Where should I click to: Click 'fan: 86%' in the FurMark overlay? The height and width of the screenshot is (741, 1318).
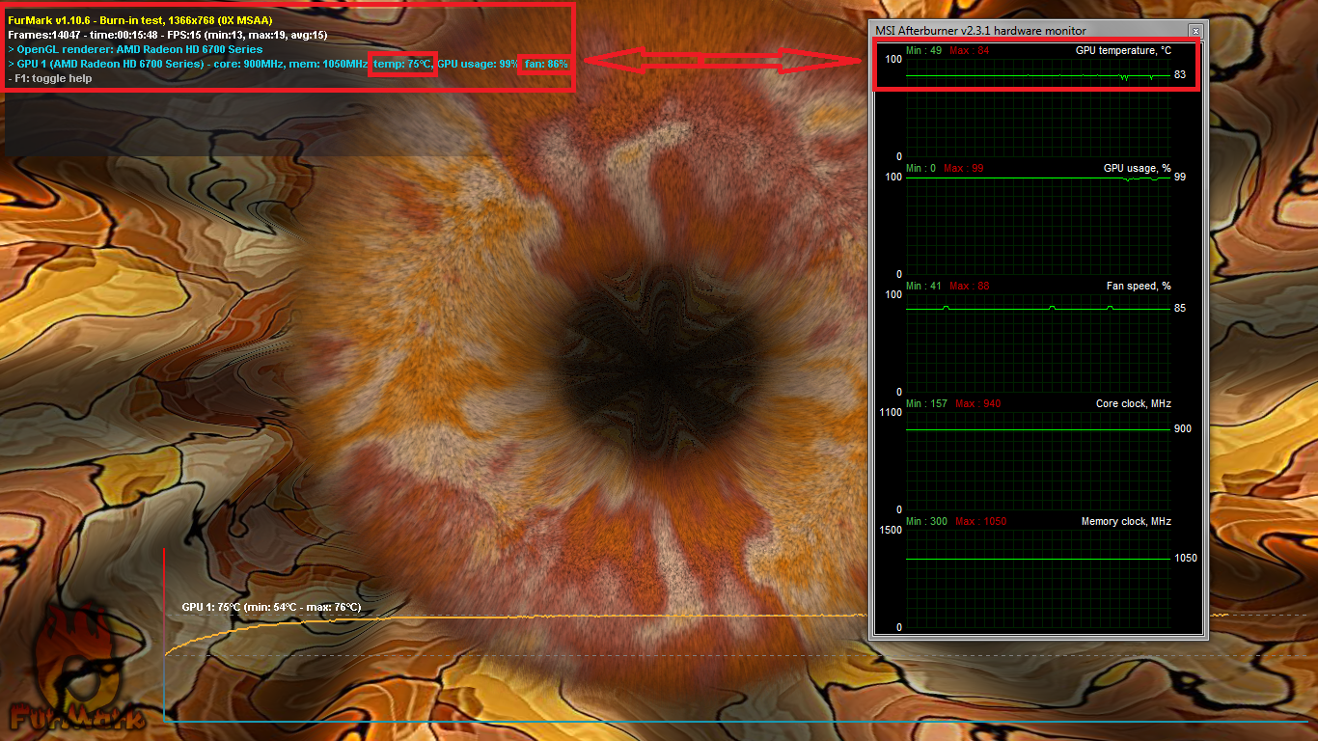(546, 64)
